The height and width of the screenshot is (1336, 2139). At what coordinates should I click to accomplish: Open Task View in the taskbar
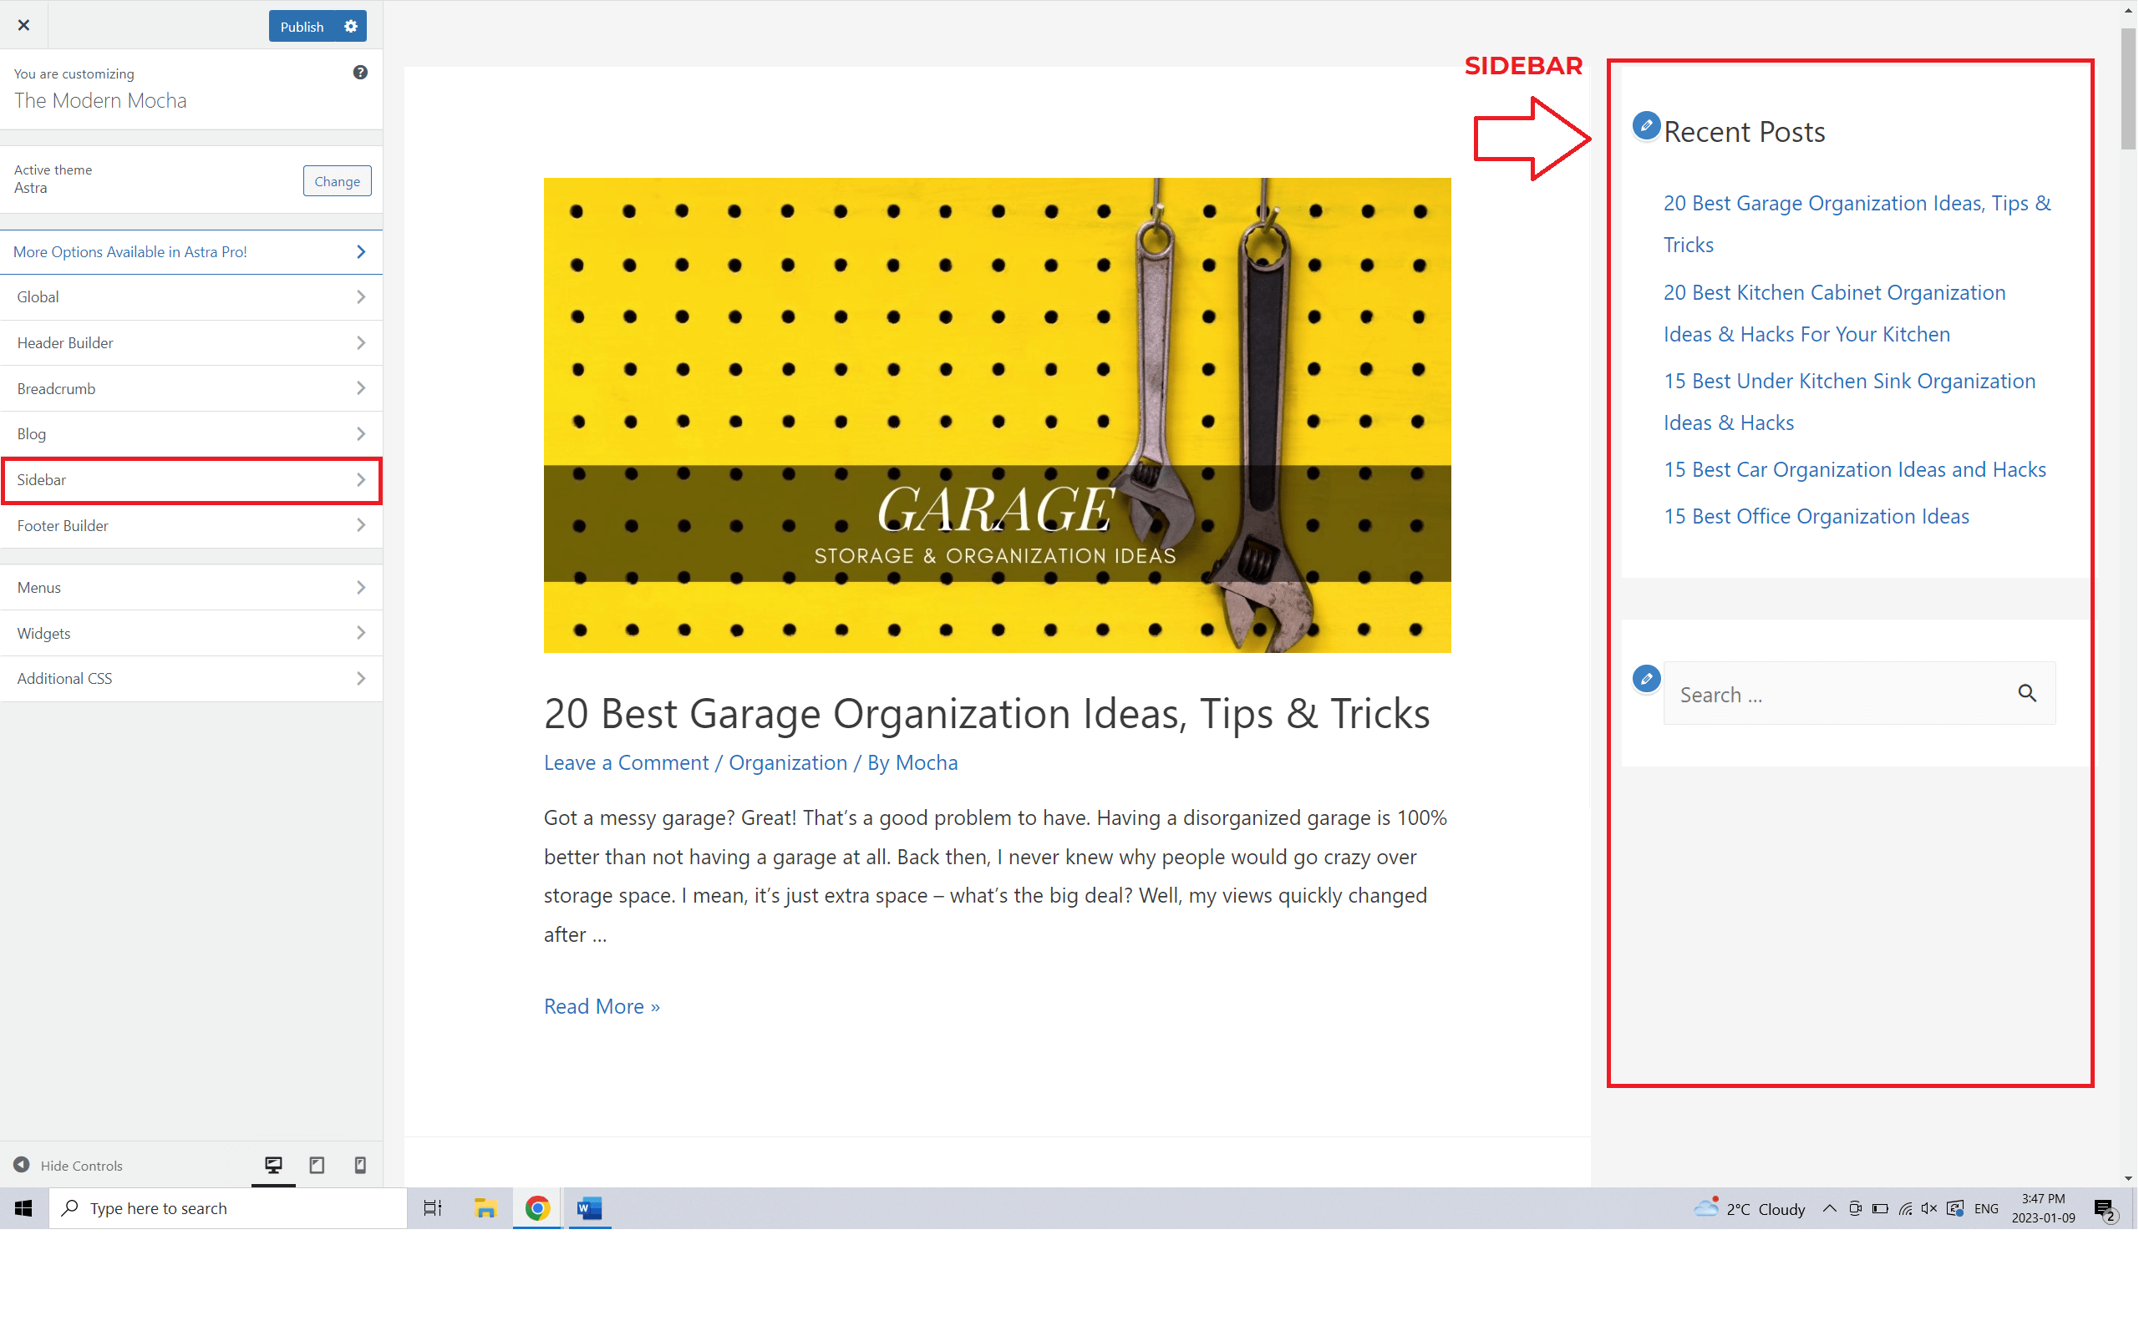(432, 1209)
